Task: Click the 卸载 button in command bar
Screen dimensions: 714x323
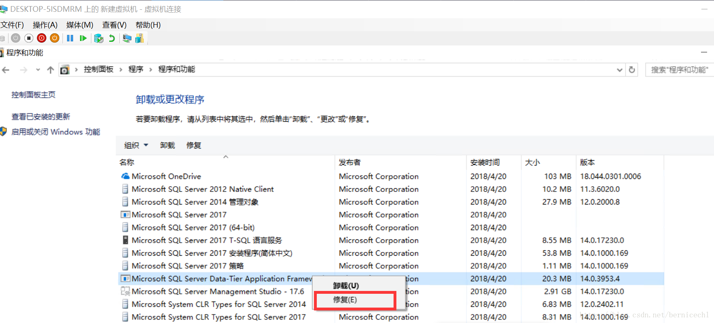Action: [x=167, y=145]
